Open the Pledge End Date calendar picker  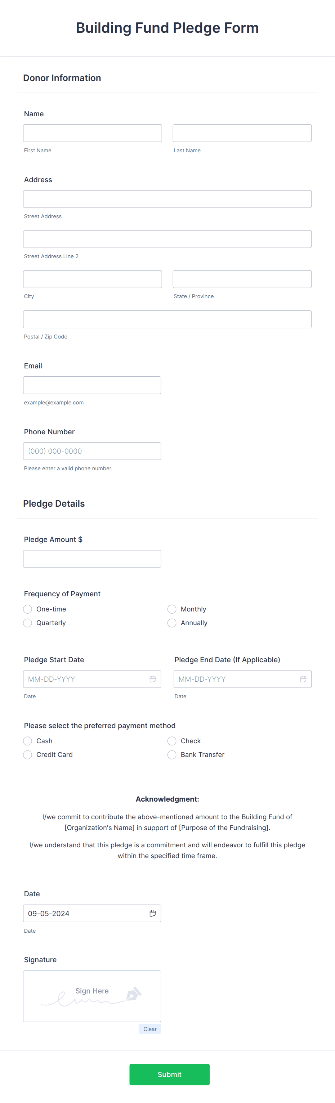(x=303, y=679)
